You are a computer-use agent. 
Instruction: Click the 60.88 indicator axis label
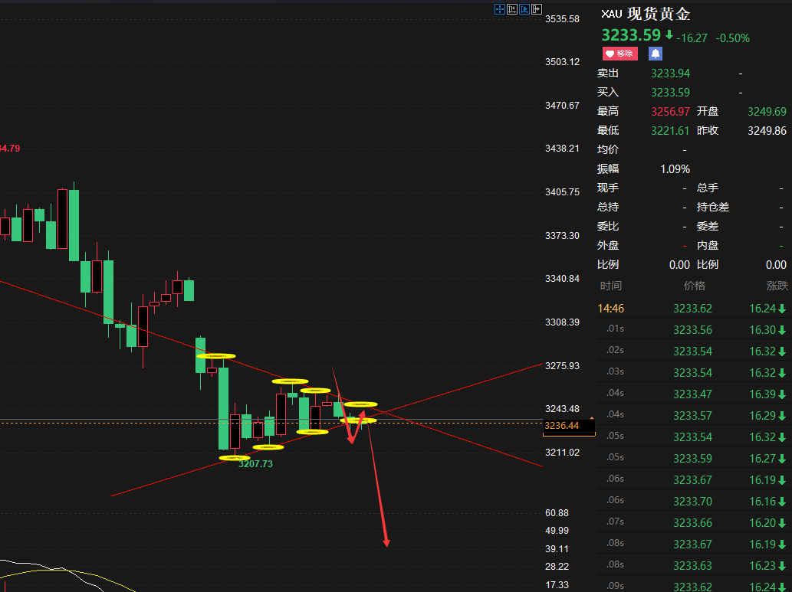[x=557, y=513]
